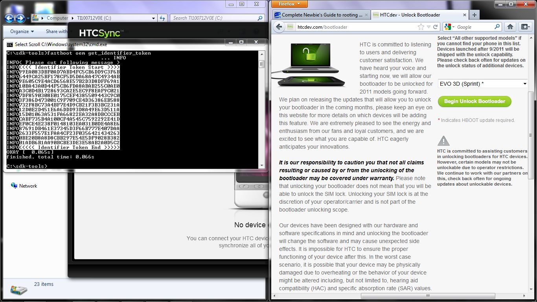Viewport: 537px width, 302px height.
Task: Select the HTCdev - Unlock Bootloader tab
Action: point(410,15)
